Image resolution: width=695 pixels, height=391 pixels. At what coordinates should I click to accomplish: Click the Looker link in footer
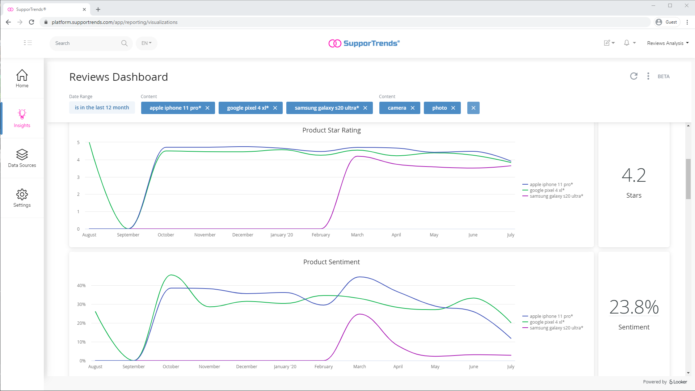678,382
